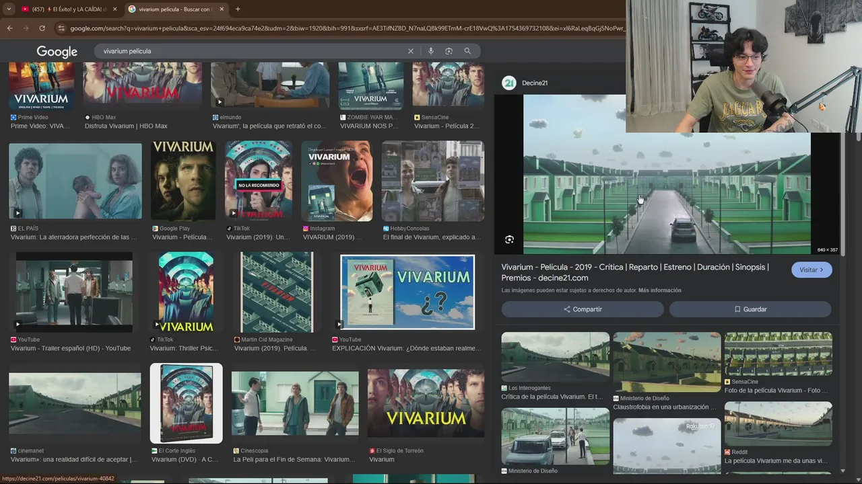Open Ministerio de Diseño cars related image
This screenshot has width=862, height=484.
[556, 436]
